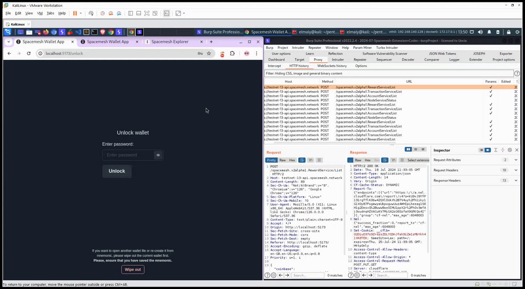Switch Request view to Hex
This screenshot has height=289, width=525.
coord(292,160)
